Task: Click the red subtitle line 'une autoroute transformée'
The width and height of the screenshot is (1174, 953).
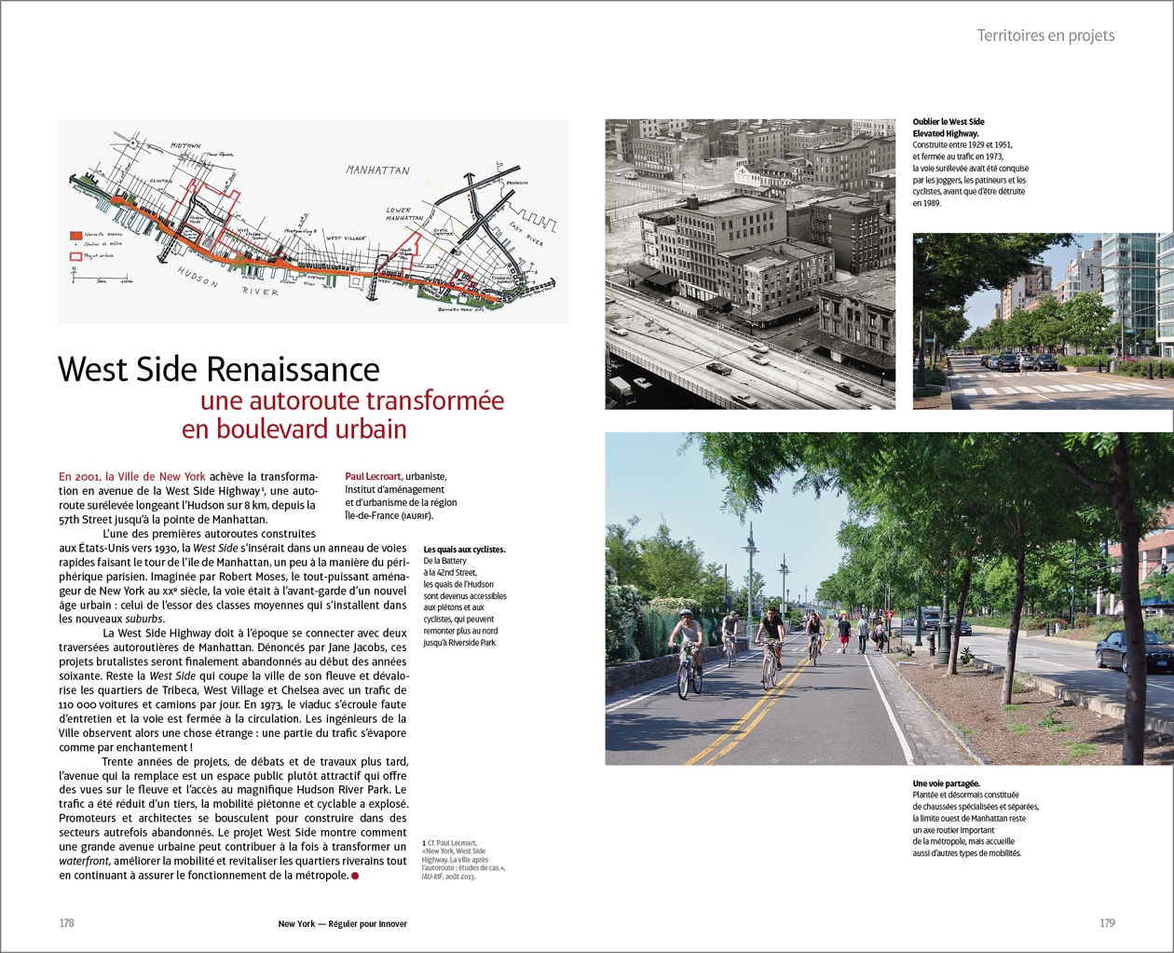Action: pos(352,401)
